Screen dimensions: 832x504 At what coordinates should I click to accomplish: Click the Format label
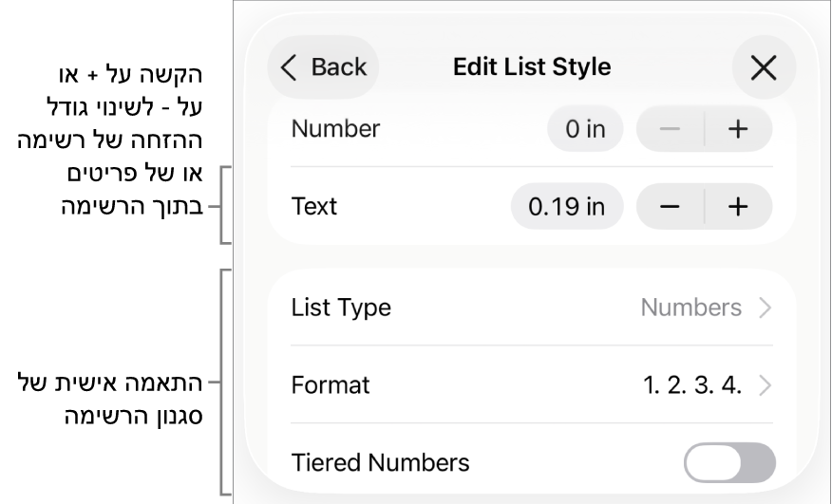click(x=331, y=385)
